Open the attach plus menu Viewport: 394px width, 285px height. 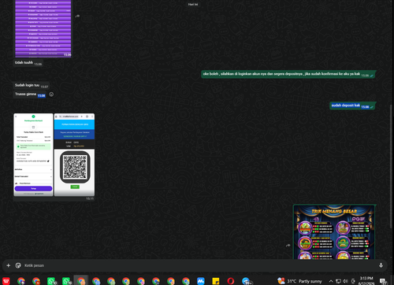(x=8, y=265)
